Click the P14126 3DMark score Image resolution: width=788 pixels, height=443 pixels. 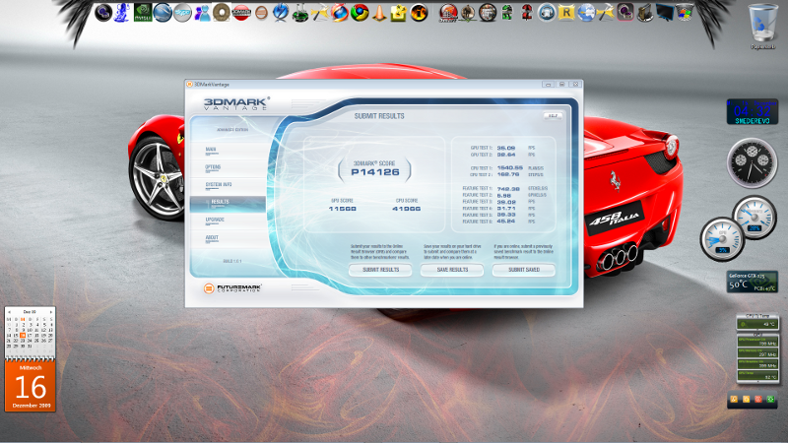pos(375,172)
